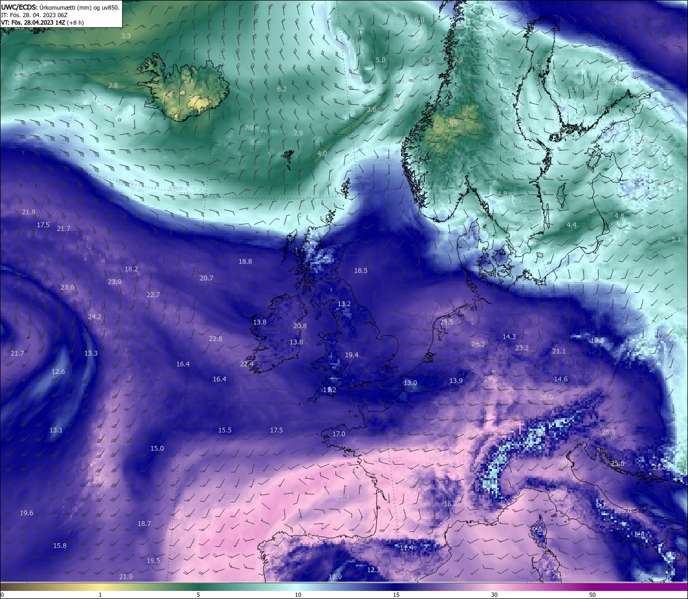Click the 13.9 value label
The image size is (688, 599).
pos(456,381)
